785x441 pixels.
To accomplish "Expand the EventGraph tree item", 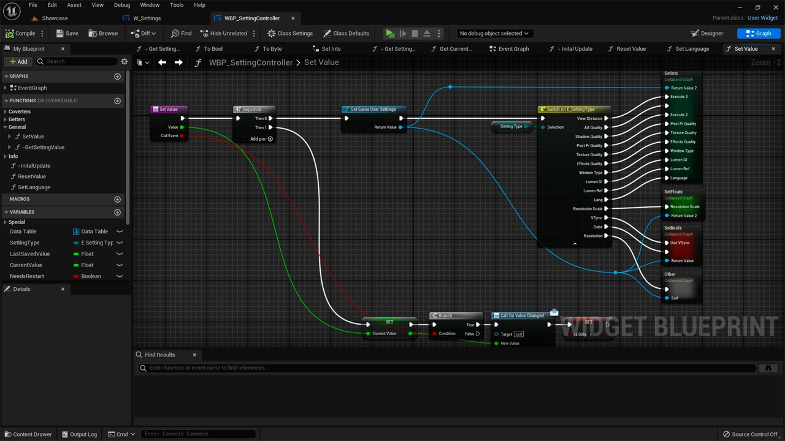I will tap(6, 88).
